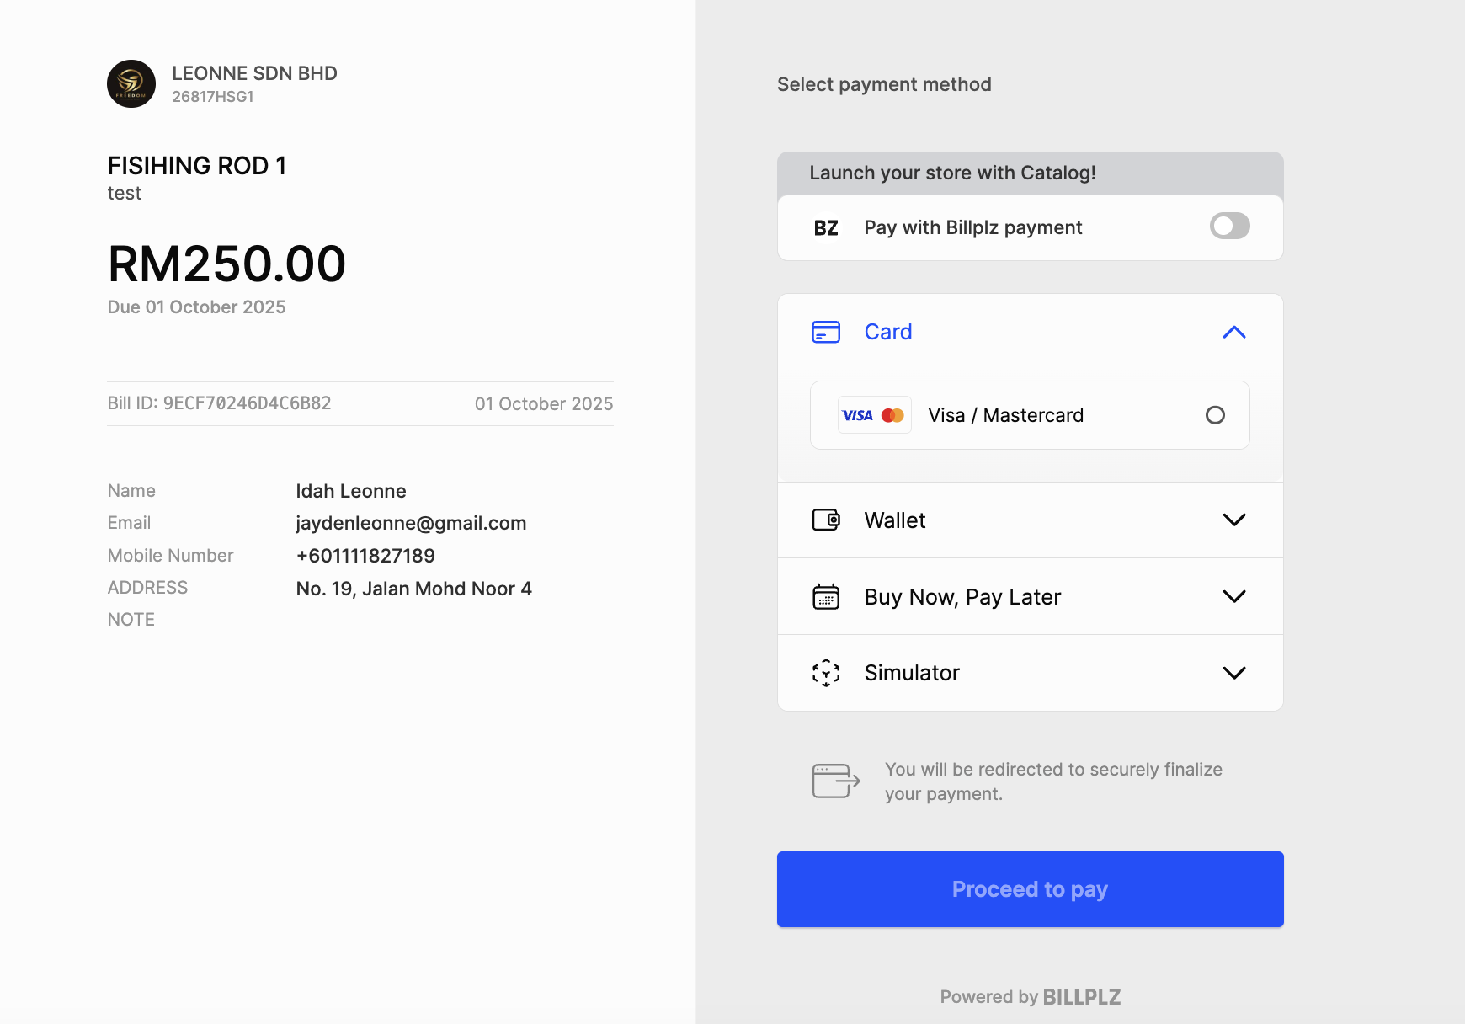This screenshot has width=1465, height=1024.
Task: Click the redirect notice icon
Action: tap(835, 781)
